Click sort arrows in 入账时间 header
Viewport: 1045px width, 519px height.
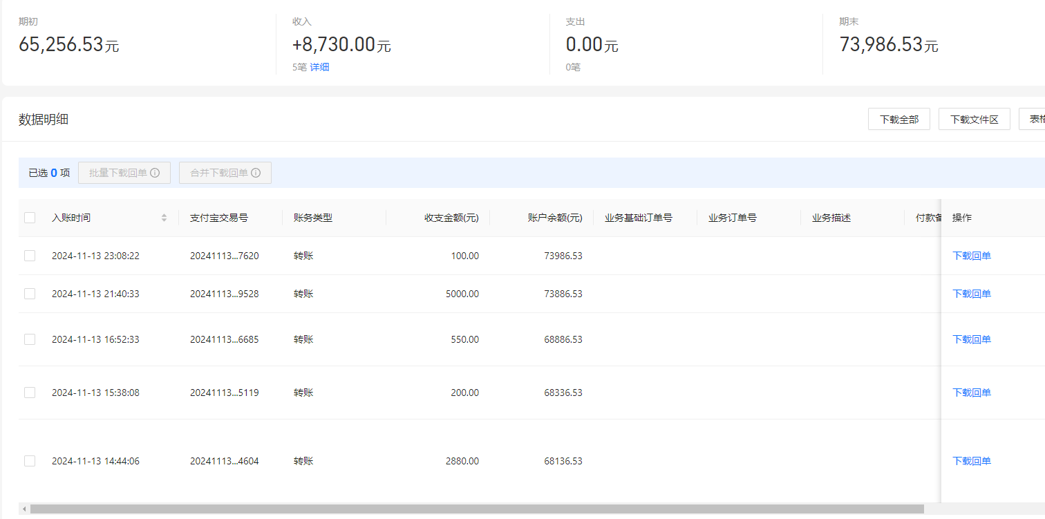[164, 218]
